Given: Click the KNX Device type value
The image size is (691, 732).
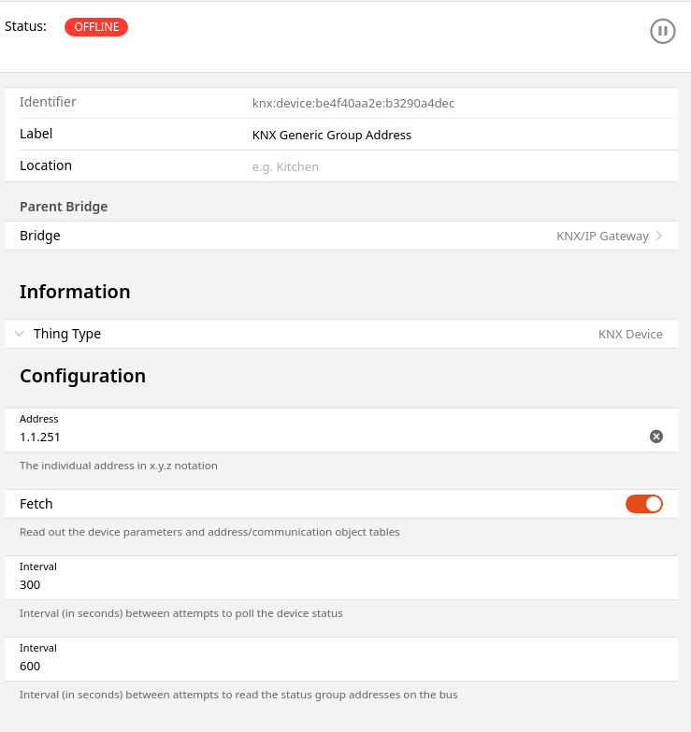Looking at the screenshot, I should (630, 334).
